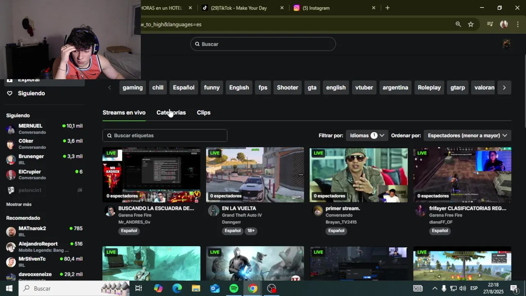Open frifayer CLASIFICATORIAS stream thumbnail
526x296 pixels.
click(x=462, y=175)
